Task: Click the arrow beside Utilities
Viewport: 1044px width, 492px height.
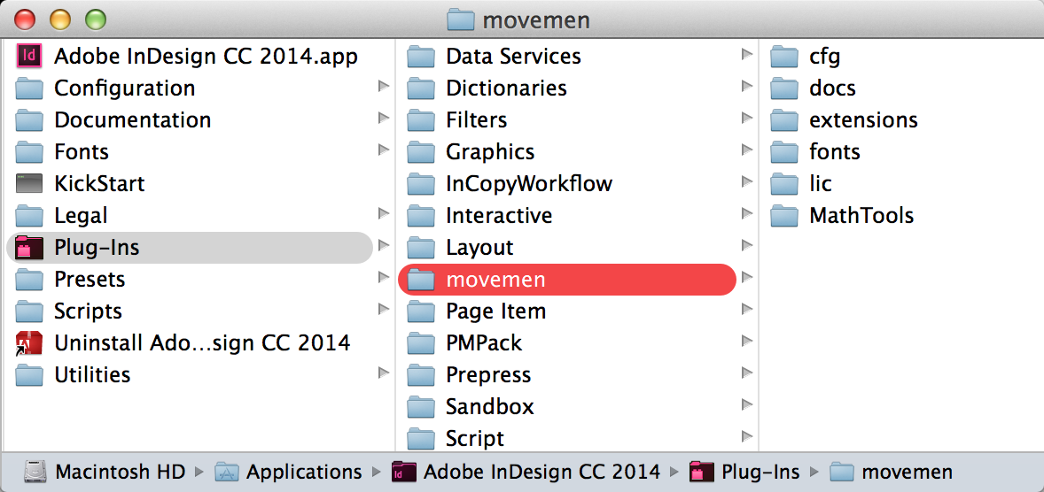Action: tap(383, 373)
